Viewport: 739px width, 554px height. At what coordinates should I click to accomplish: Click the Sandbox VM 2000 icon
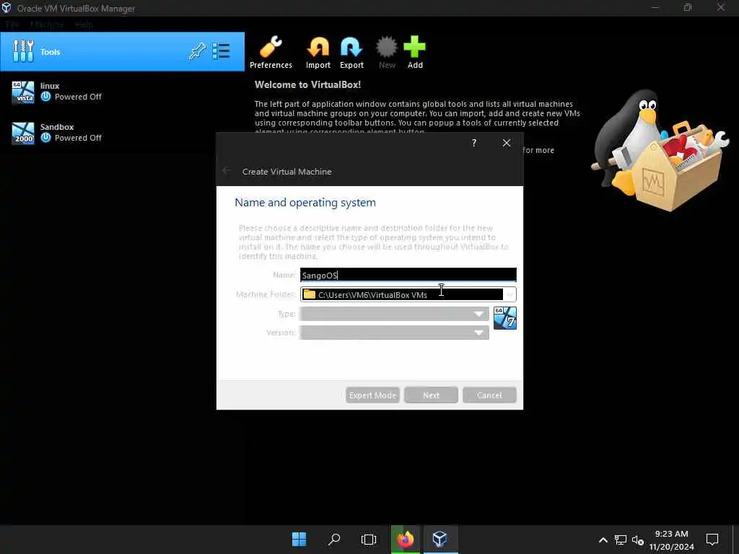pos(23,133)
